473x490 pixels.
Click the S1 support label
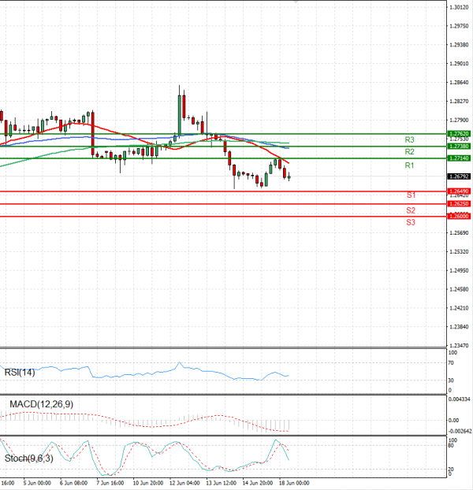click(x=411, y=195)
